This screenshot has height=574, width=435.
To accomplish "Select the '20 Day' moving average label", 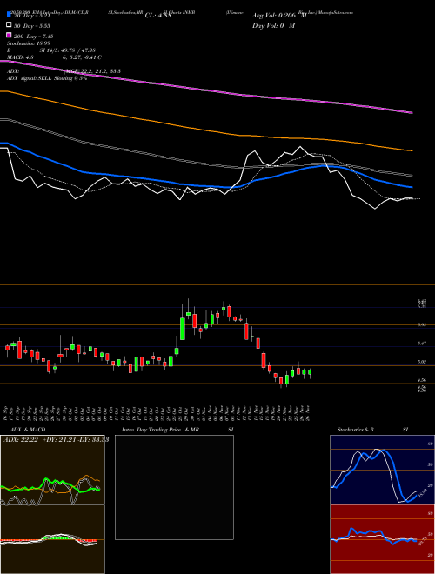I will pyautogui.click(x=30, y=16).
